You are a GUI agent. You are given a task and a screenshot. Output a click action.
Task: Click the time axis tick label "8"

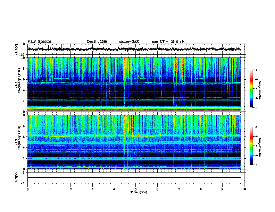coord(201,189)
